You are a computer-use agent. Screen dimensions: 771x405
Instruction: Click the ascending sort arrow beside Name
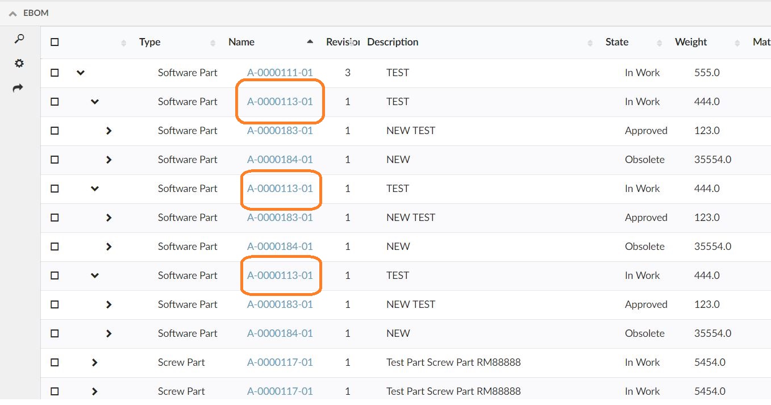[310, 41]
